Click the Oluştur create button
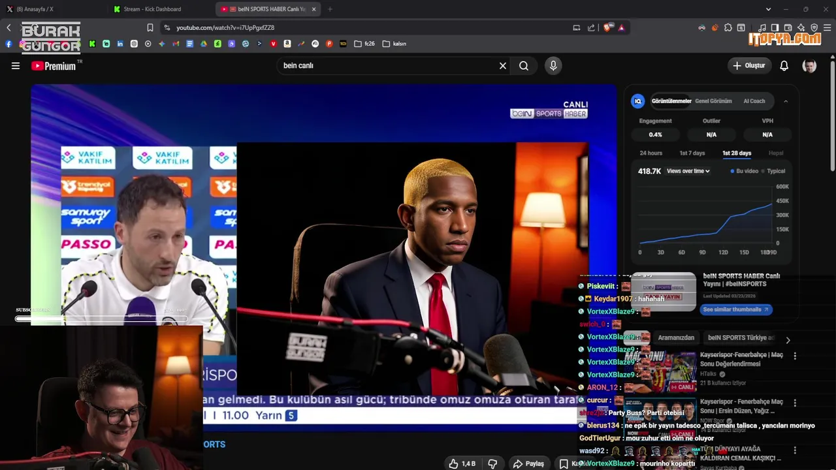Viewport: 836px width, 470px height. tap(748, 66)
